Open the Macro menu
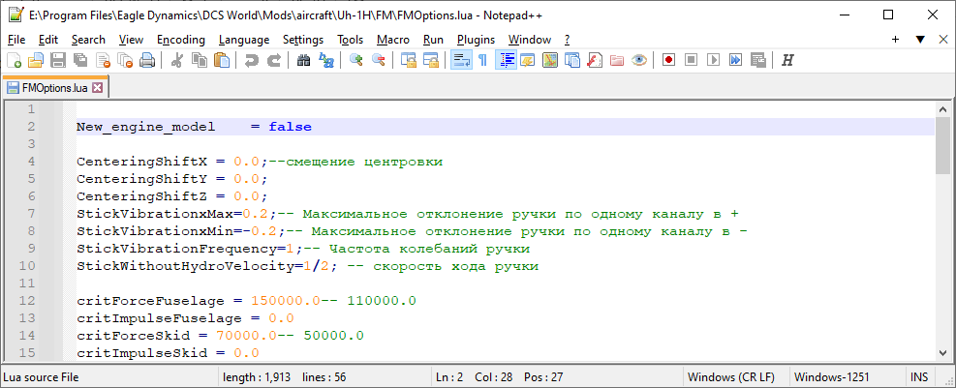 click(x=393, y=40)
